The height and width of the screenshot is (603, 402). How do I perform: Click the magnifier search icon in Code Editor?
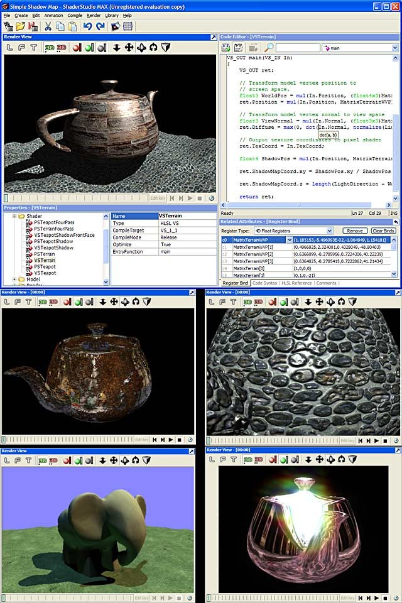click(x=268, y=47)
